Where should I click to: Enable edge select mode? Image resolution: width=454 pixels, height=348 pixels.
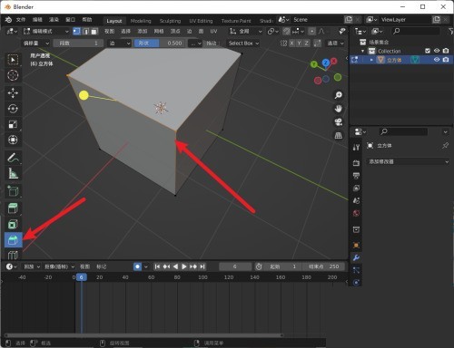click(x=85, y=31)
